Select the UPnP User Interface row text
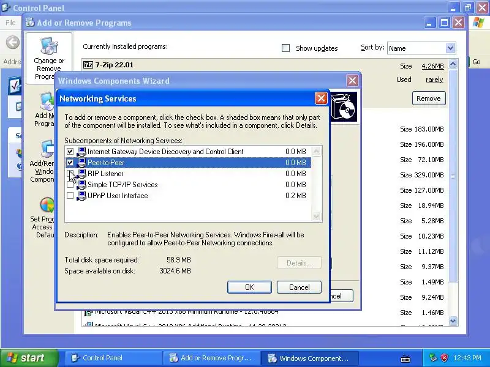This screenshot has width=490, height=367. [x=118, y=196]
